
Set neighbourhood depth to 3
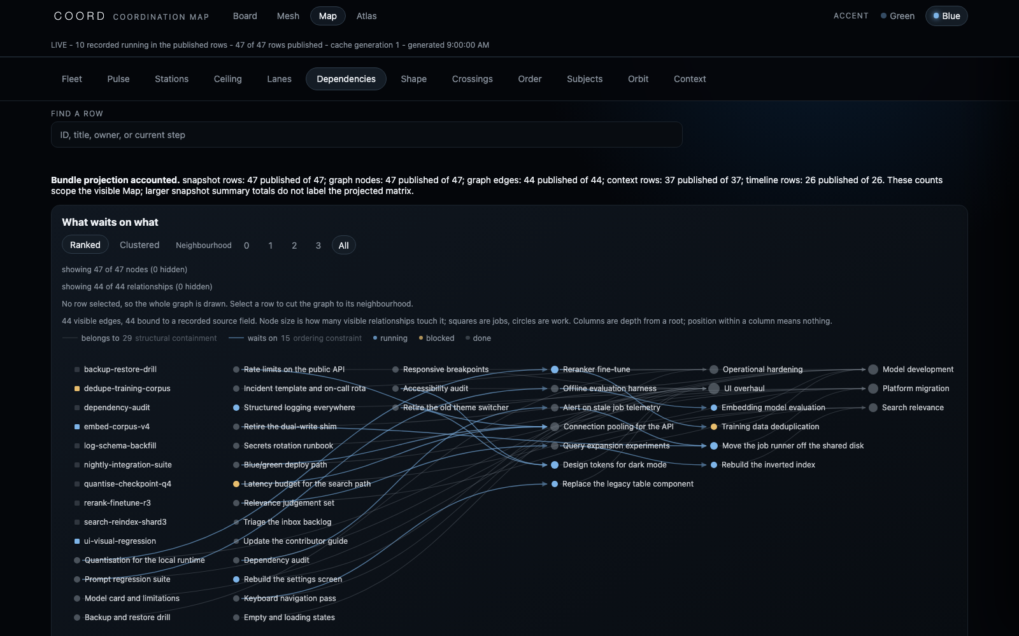(x=318, y=245)
